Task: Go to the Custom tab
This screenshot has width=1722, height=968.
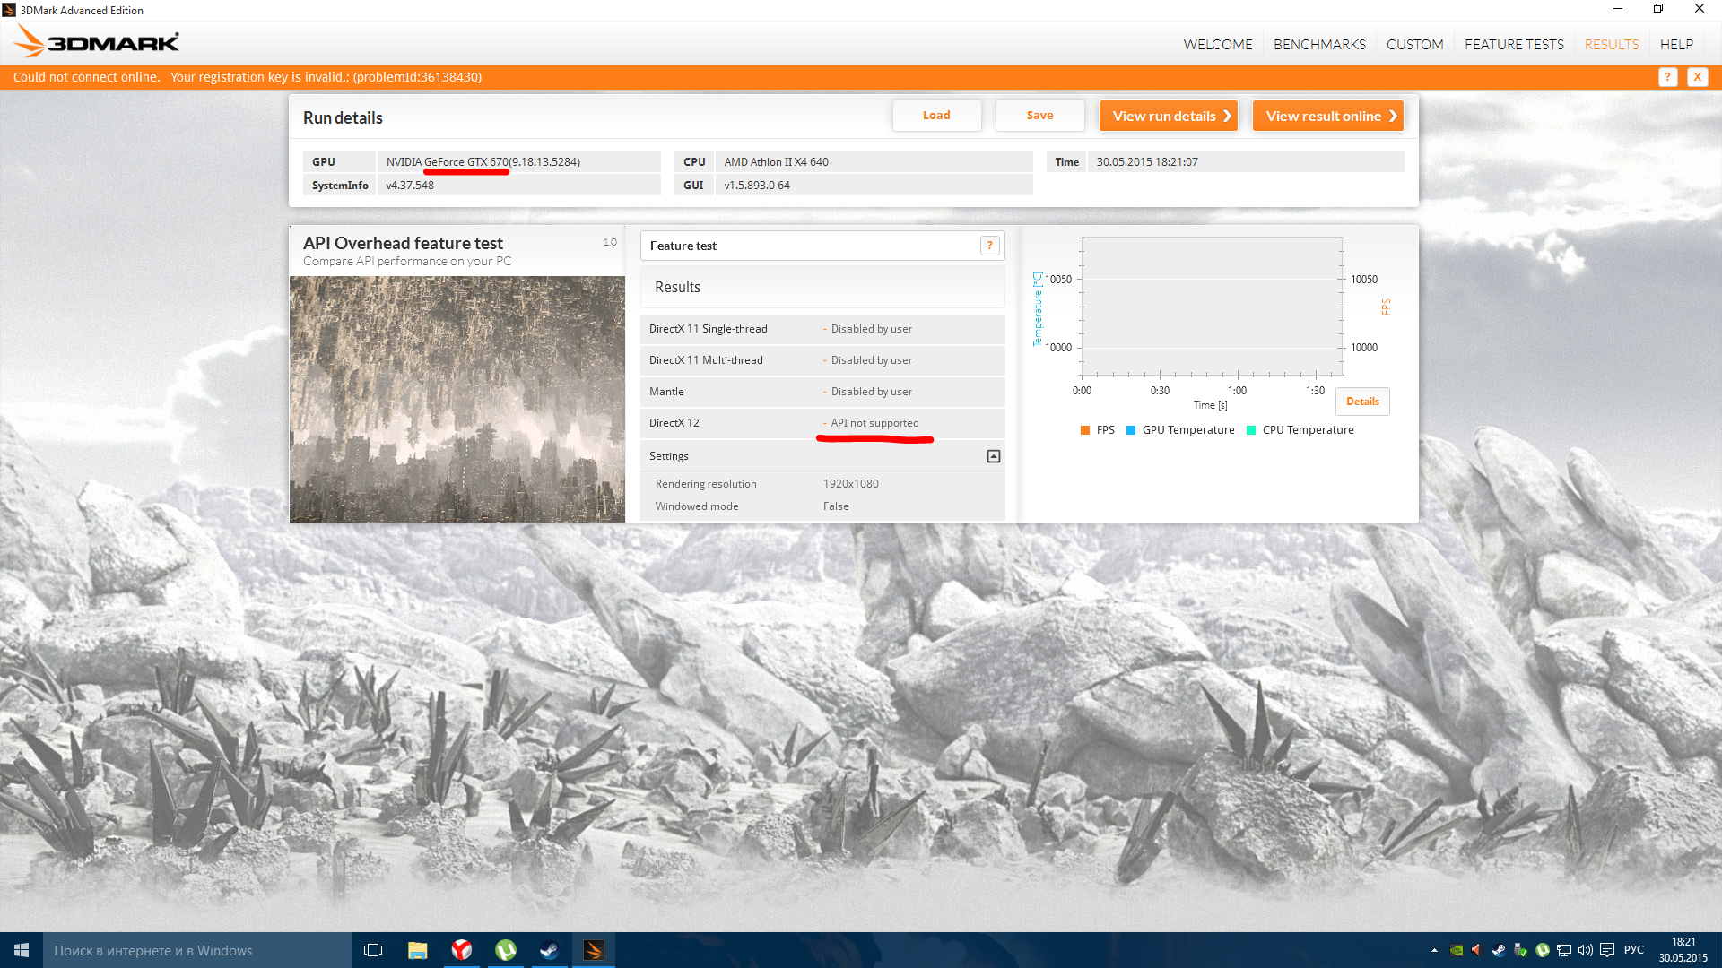Action: pyautogui.click(x=1414, y=44)
